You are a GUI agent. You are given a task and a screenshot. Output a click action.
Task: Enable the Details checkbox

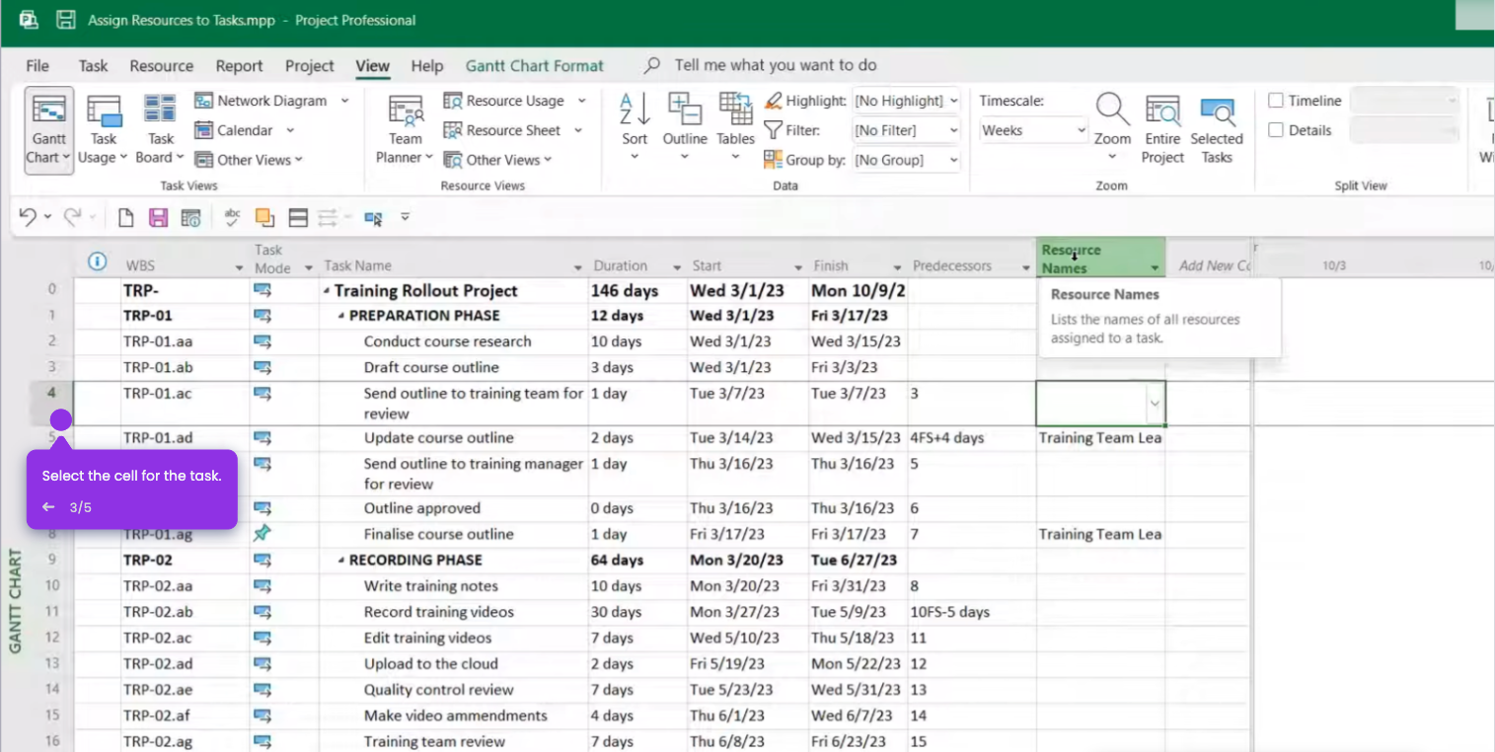tap(1276, 130)
